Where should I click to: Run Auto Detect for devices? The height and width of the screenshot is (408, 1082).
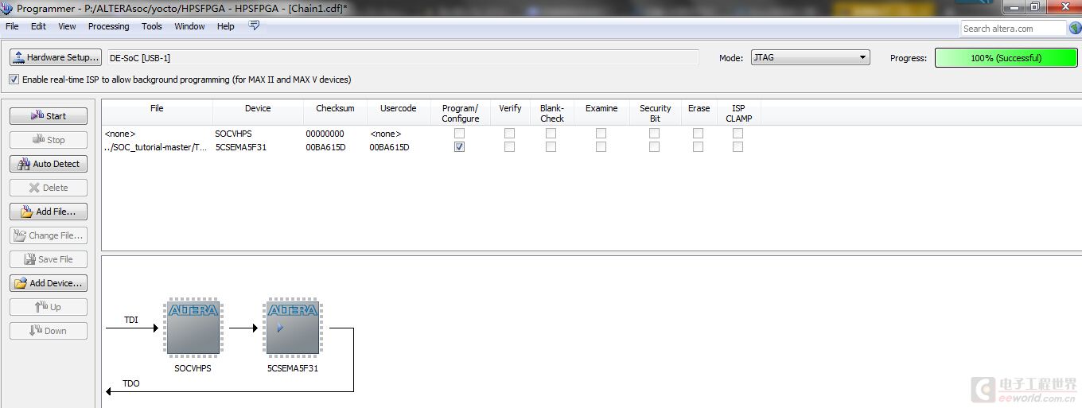point(49,164)
